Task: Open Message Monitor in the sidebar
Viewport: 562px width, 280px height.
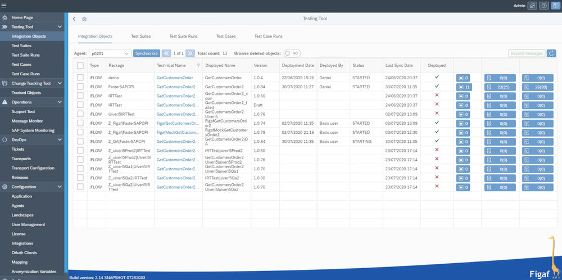Action: [27, 121]
